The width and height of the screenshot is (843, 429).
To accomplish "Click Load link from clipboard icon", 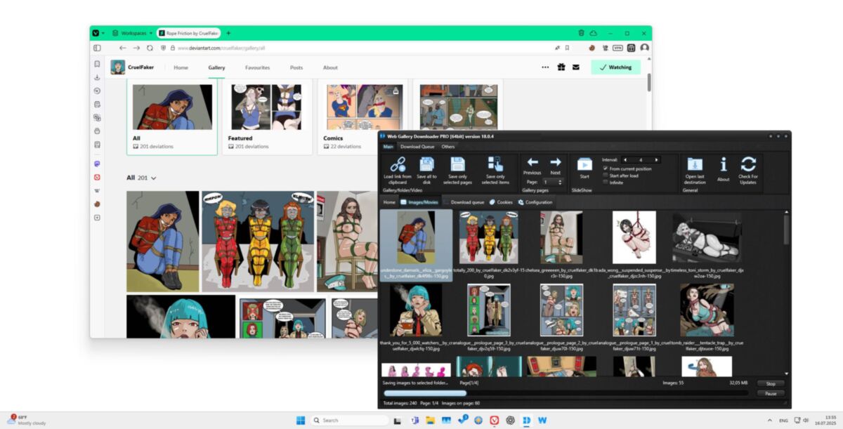I will (398, 164).
